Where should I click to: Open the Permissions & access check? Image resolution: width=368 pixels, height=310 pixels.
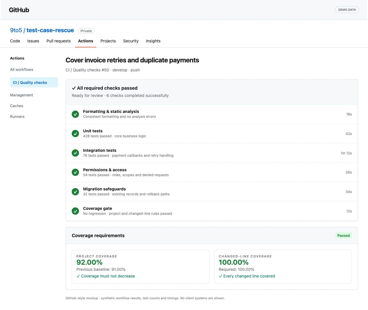point(212,172)
